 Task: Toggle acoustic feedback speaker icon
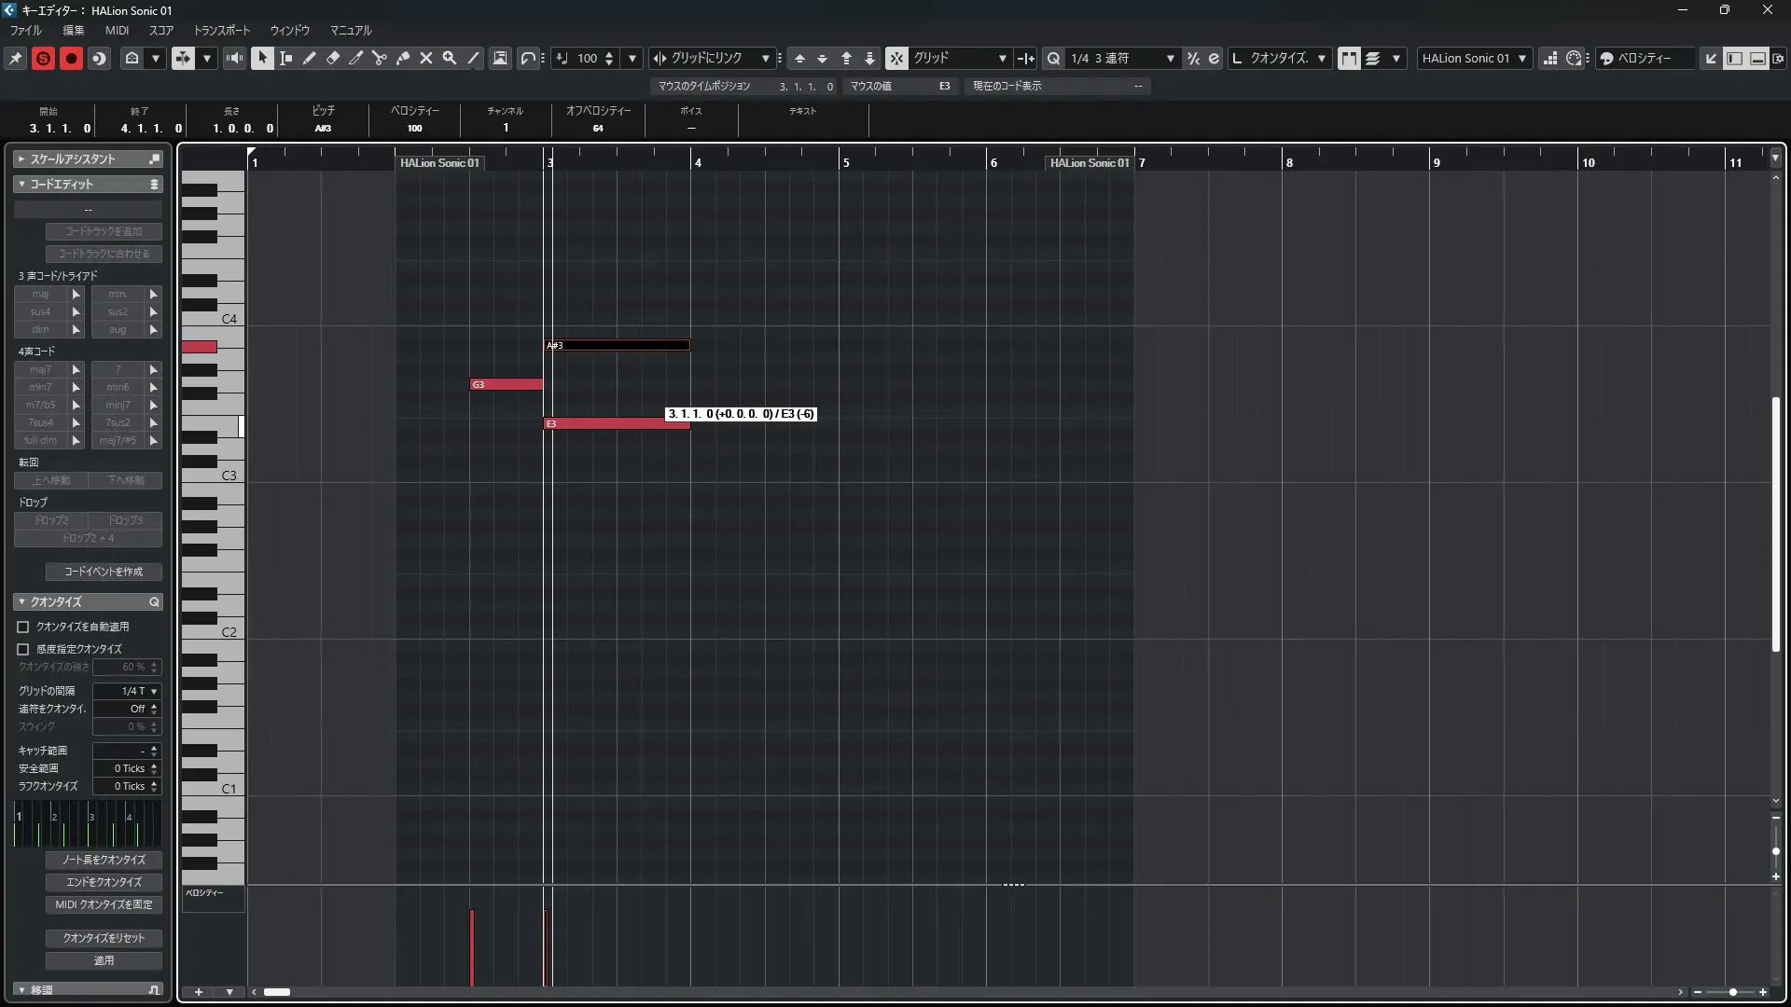234,58
